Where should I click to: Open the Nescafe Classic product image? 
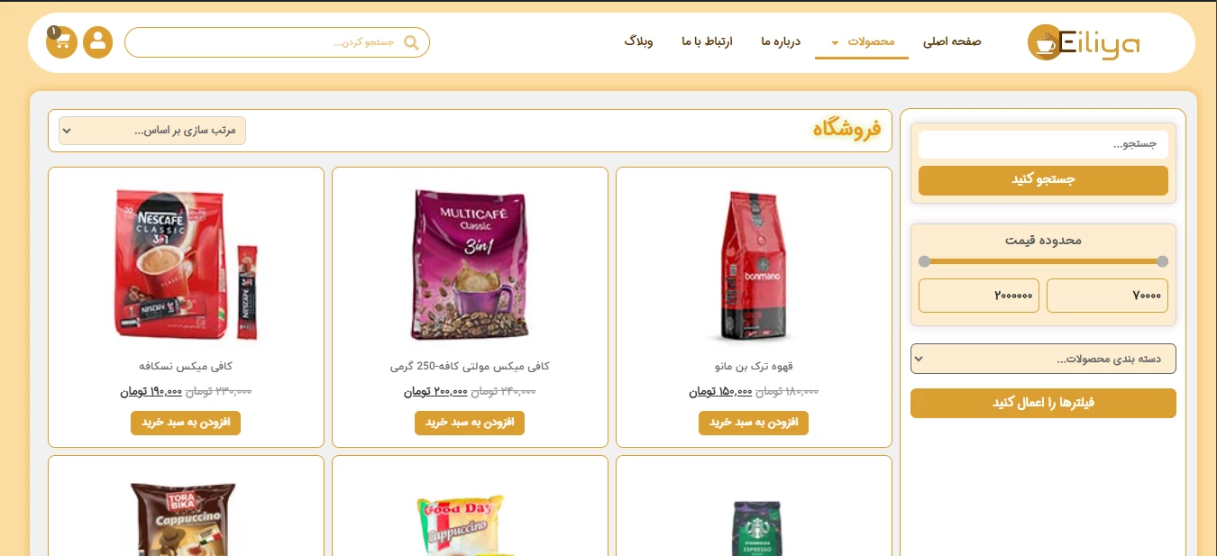point(186,263)
